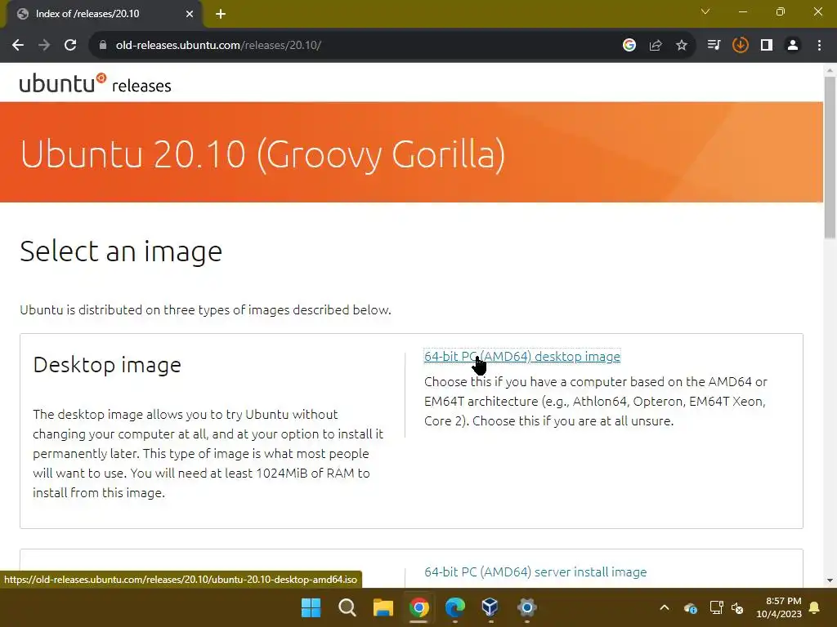Bookmark this page with the star icon
This screenshot has height=627, width=837.
click(682, 46)
